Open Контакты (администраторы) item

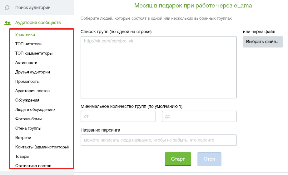pos(42,147)
